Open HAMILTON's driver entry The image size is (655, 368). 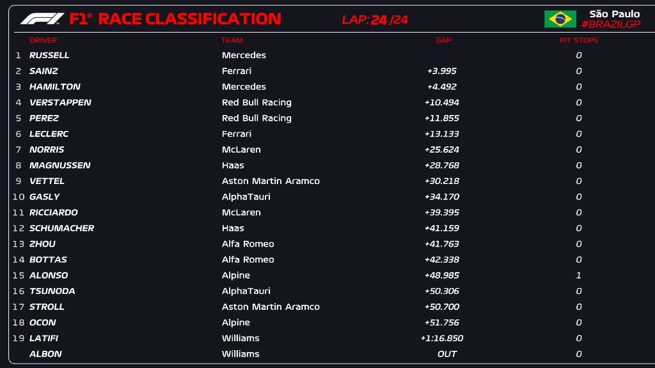coord(55,87)
